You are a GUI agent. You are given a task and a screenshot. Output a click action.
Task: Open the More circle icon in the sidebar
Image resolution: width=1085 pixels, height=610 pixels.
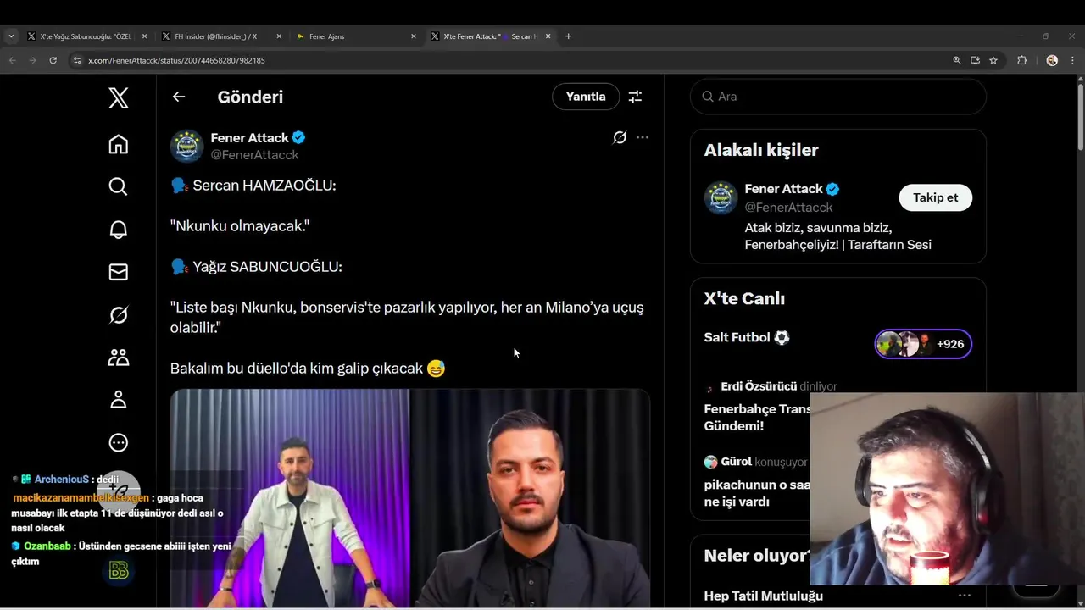click(119, 442)
